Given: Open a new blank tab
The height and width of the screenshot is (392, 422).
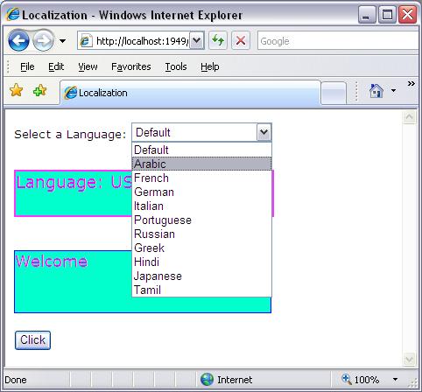Looking at the screenshot, I should (x=334, y=93).
